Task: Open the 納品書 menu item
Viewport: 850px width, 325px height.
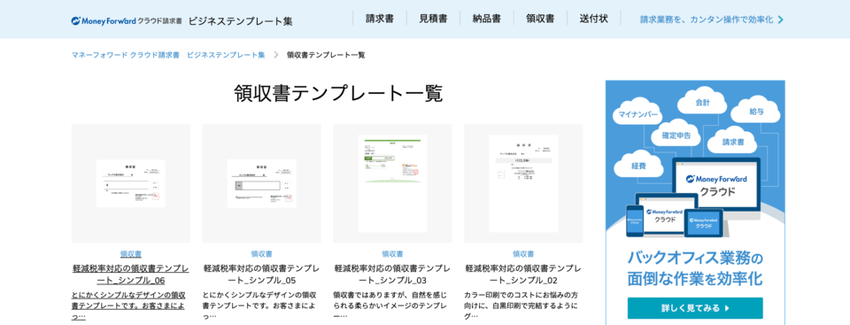Action: click(486, 19)
